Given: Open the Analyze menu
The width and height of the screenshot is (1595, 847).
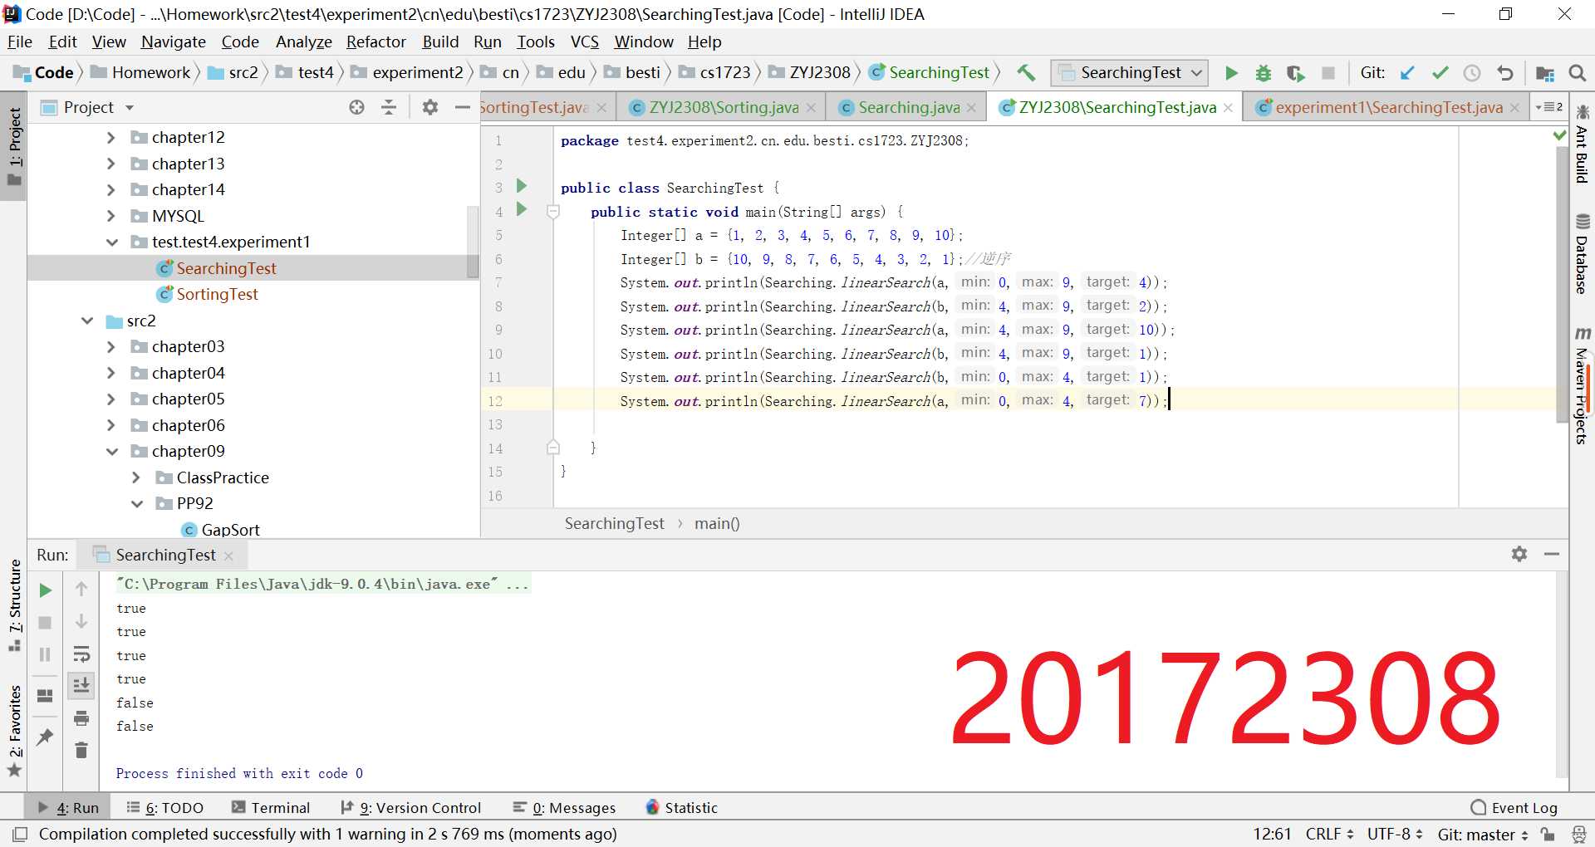Looking at the screenshot, I should pos(303,42).
